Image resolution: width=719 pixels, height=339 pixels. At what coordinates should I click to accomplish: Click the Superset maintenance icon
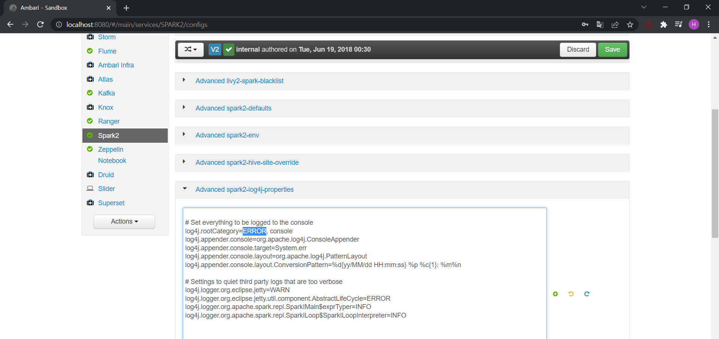tap(90, 203)
